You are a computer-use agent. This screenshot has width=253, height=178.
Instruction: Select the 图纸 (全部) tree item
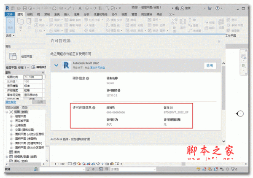tap(21, 161)
